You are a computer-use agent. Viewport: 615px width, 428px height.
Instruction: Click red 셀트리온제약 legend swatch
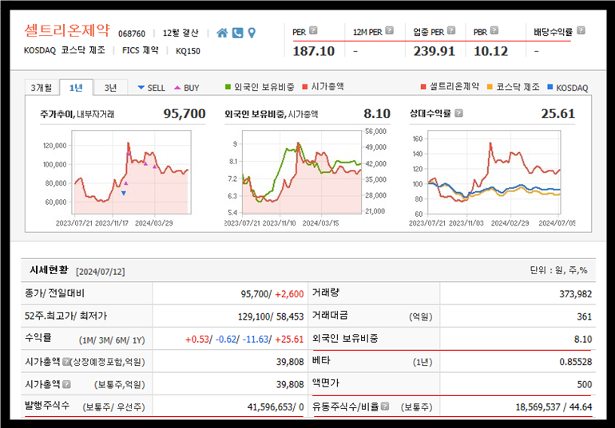(x=423, y=87)
